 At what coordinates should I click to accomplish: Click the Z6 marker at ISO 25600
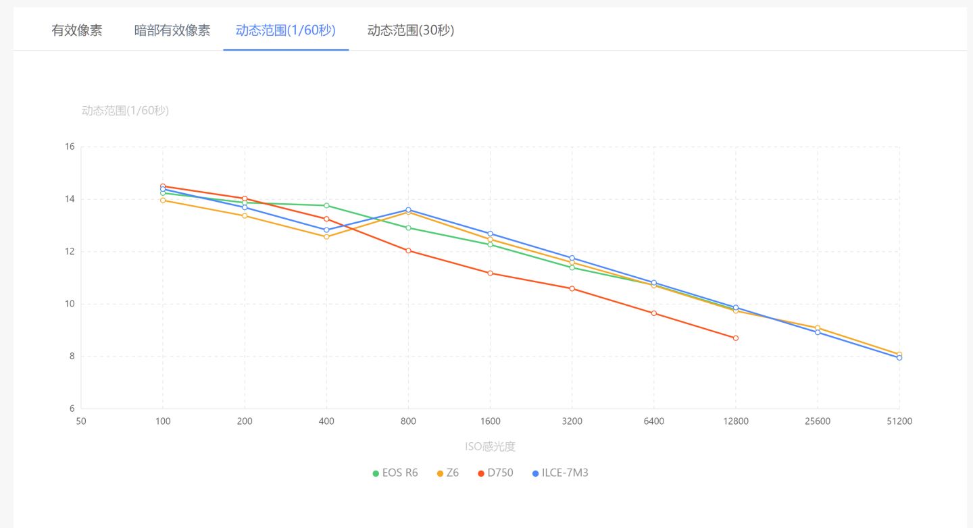(x=818, y=327)
